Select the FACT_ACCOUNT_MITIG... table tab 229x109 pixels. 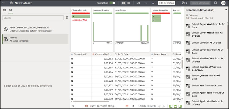[x=103, y=106]
